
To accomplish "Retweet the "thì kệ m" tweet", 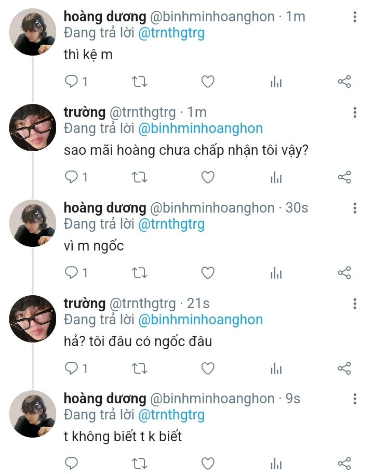I will [x=140, y=82].
